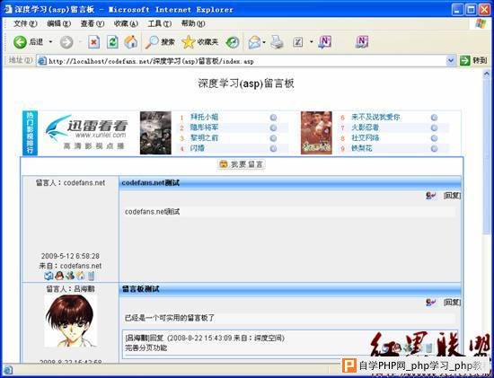Click the 热门影视排行 blue side tab
494x378 pixels.
point(30,133)
